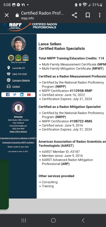The width and height of the screenshot is (106, 227).
Task: Email Clay.hardwick@ky.gov
Action: click(x=18, y=126)
